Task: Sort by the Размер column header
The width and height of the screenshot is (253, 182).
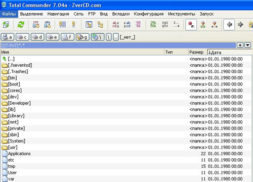Action: click(x=198, y=52)
